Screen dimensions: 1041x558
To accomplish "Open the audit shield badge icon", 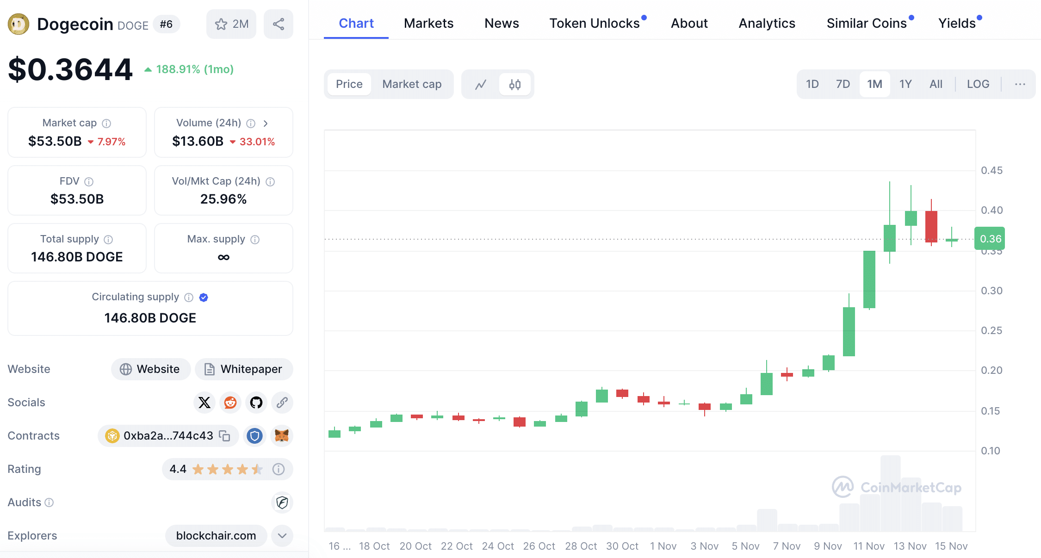I will (x=282, y=502).
